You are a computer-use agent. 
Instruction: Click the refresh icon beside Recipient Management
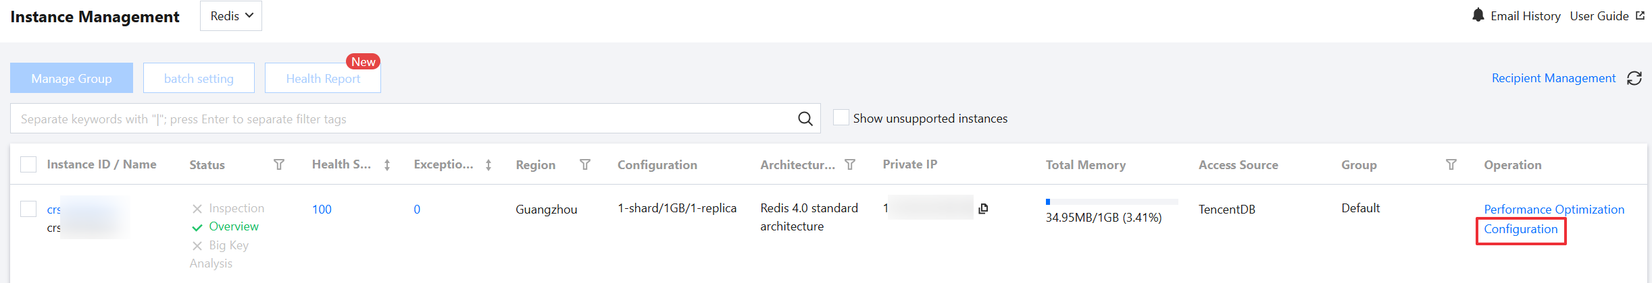tap(1634, 78)
